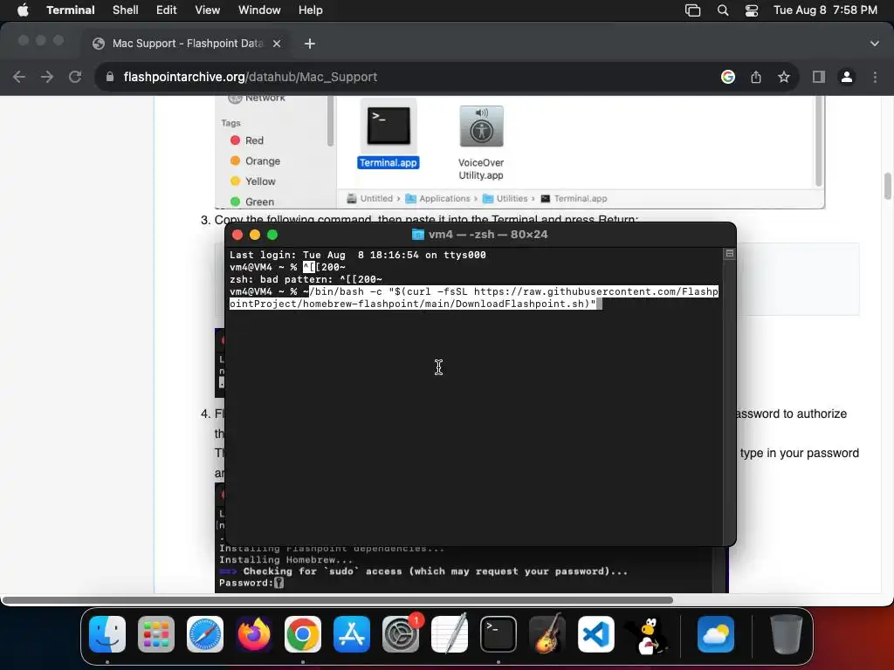
Task: Toggle the Chrome side panel
Action: point(819,77)
